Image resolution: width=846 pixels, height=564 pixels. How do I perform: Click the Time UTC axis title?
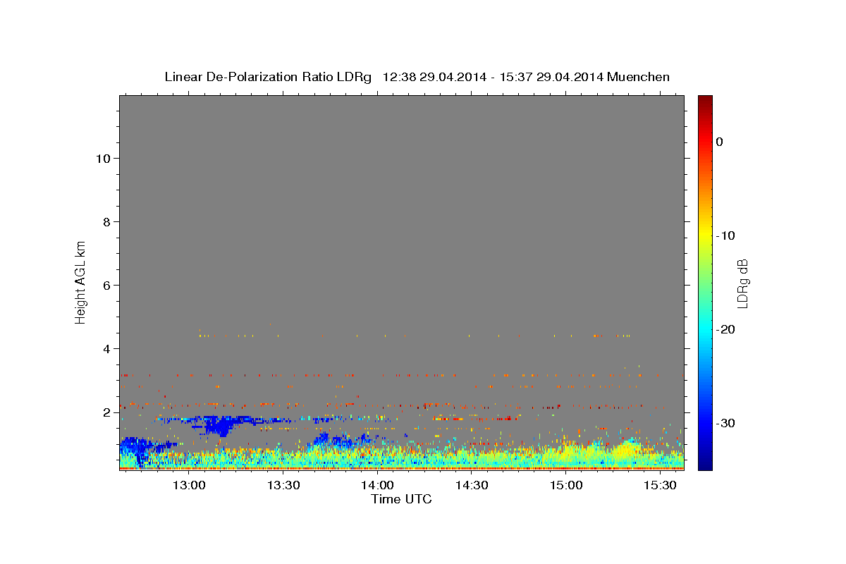point(401,499)
